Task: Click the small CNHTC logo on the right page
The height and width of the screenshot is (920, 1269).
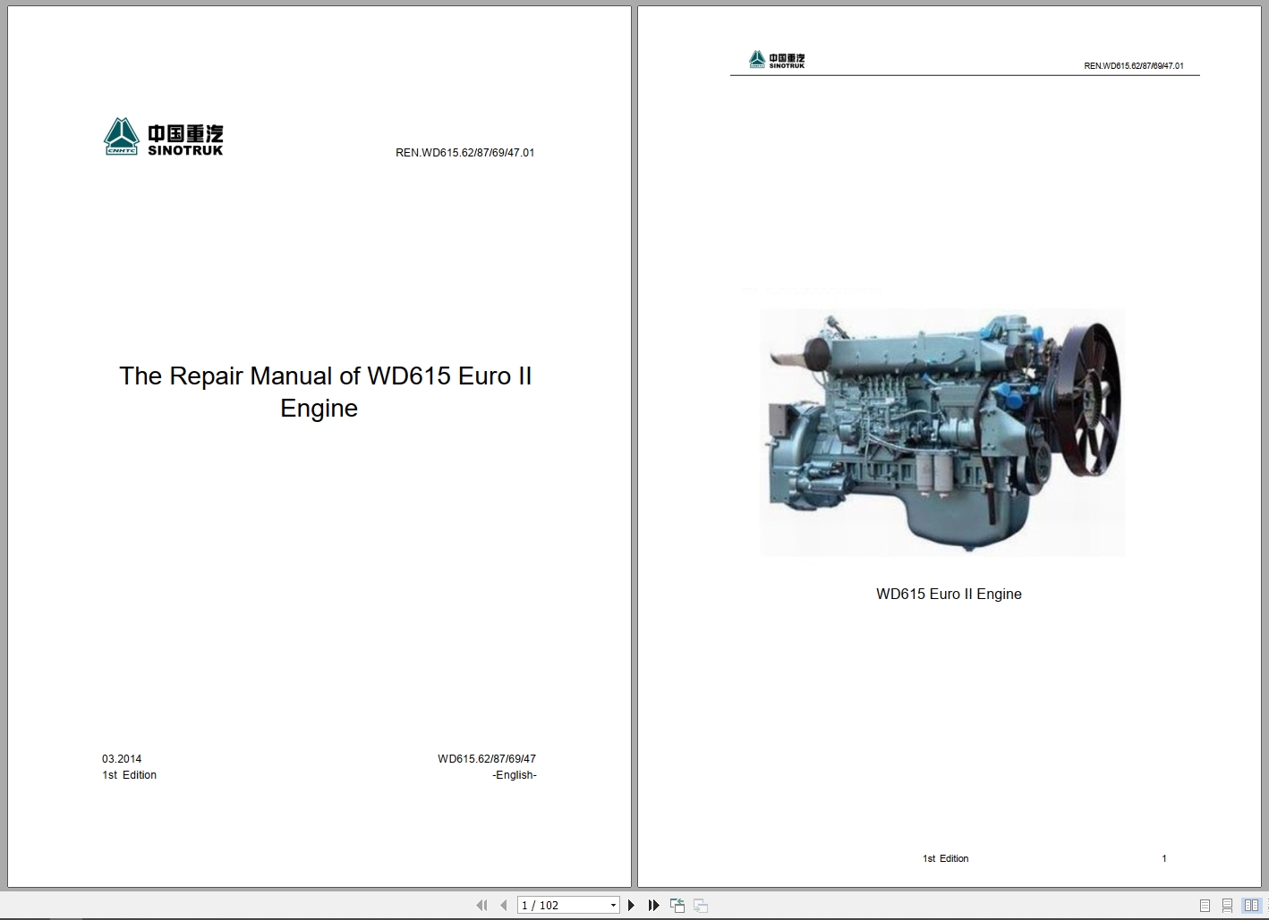Action: [x=777, y=57]
